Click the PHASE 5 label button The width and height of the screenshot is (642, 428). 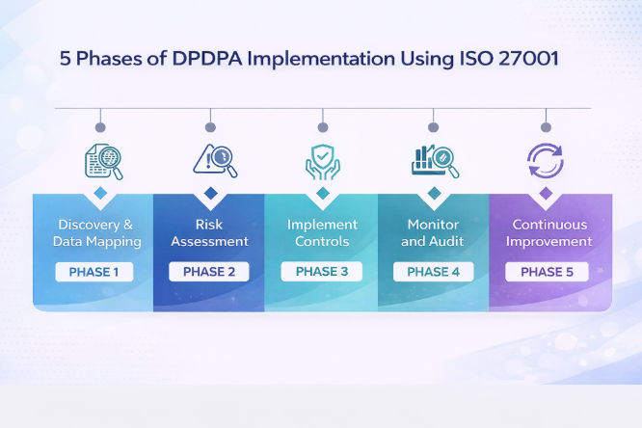point(547,272)
